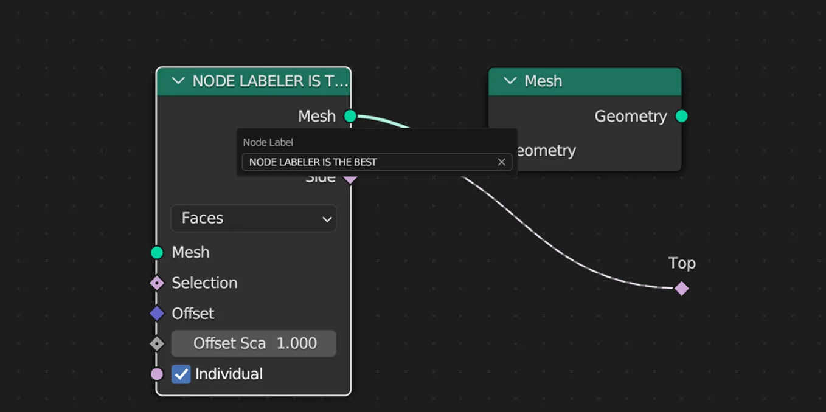Click the purple Side output socket
Screen dimensions: 826x412
click(x=350, y=178)
